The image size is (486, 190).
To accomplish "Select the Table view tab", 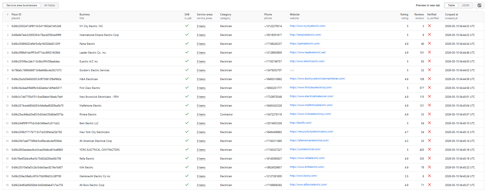I will click(x=451, y=5).
